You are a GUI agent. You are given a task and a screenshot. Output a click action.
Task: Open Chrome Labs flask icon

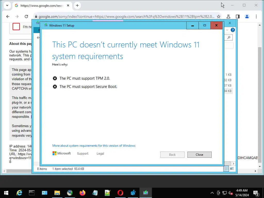(228, 16)
